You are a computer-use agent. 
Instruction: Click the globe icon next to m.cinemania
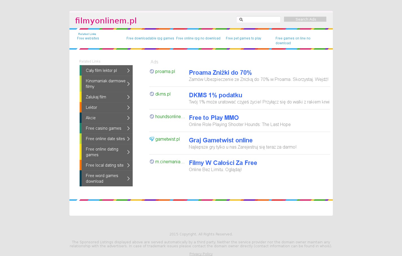point(152,162)
